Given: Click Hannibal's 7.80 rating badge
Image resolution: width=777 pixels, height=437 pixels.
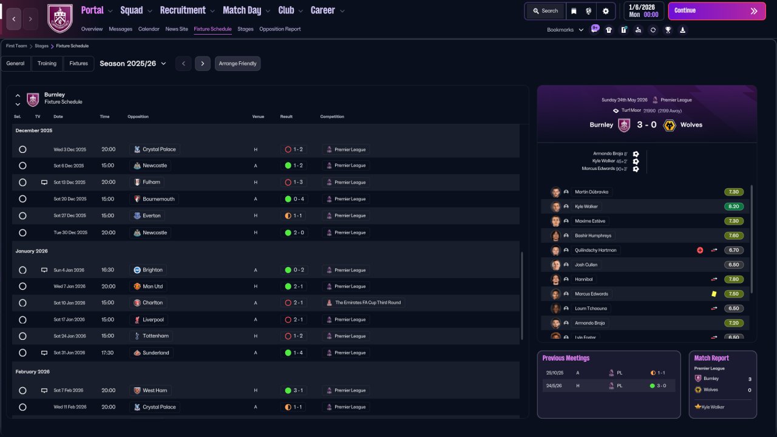Looking at the screenshot, I should [x=734, y=279].
